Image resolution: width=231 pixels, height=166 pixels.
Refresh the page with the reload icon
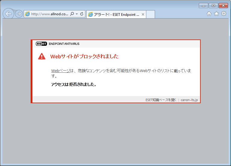tap(82, 14)
